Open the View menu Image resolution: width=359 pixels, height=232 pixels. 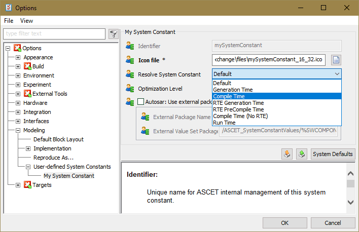(x=26, y=21)
